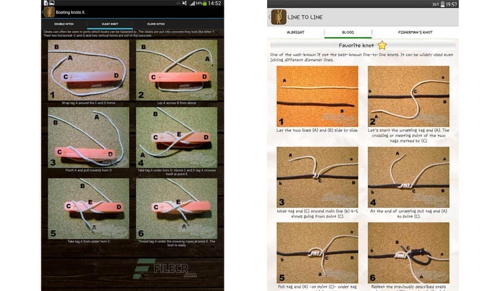Tap the Favorite knot label
This screenshot has height=291, width=504.
pos(356,46)
